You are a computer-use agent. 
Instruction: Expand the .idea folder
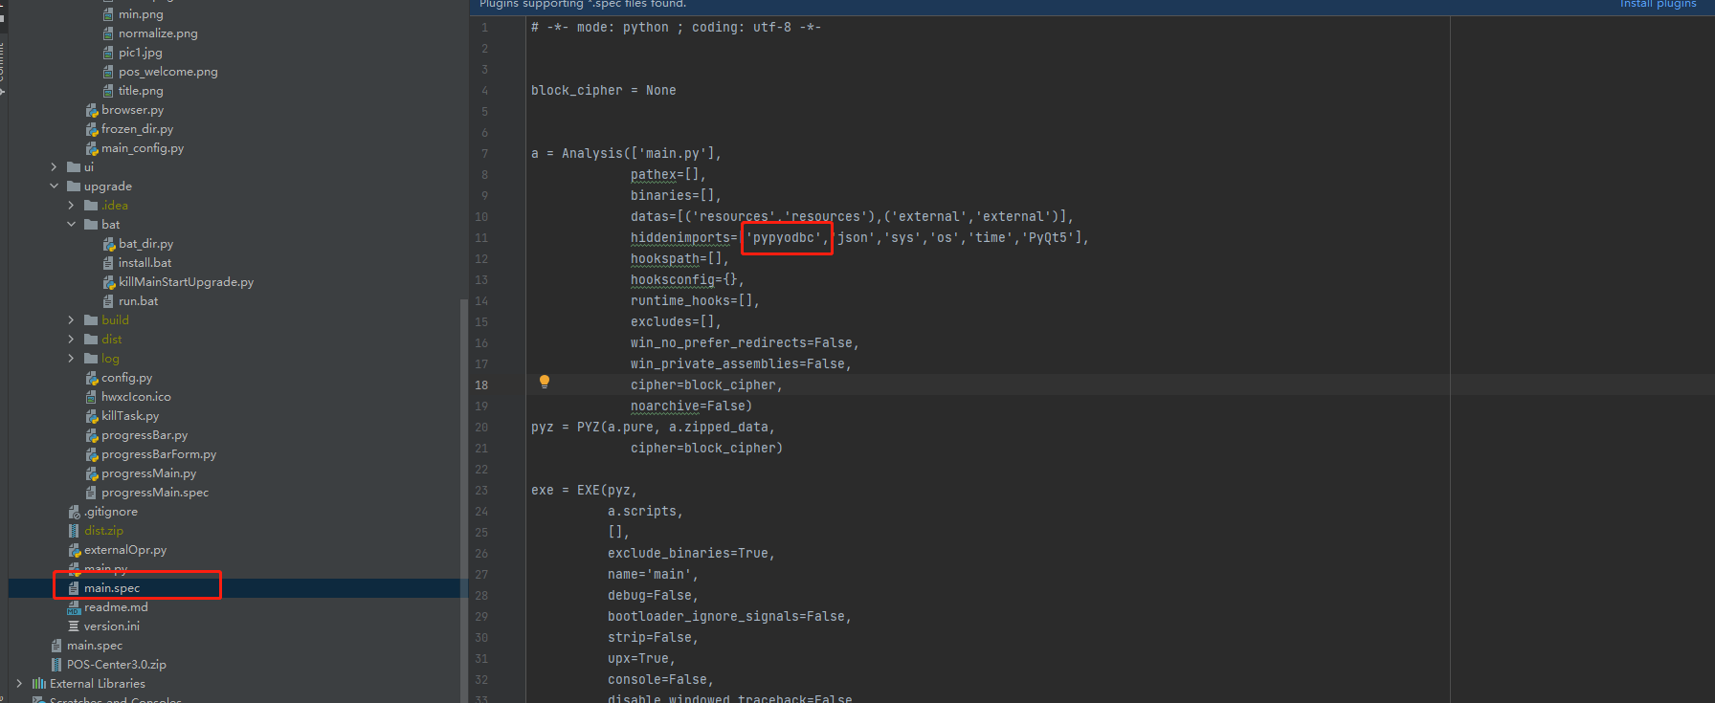point(72,206)
